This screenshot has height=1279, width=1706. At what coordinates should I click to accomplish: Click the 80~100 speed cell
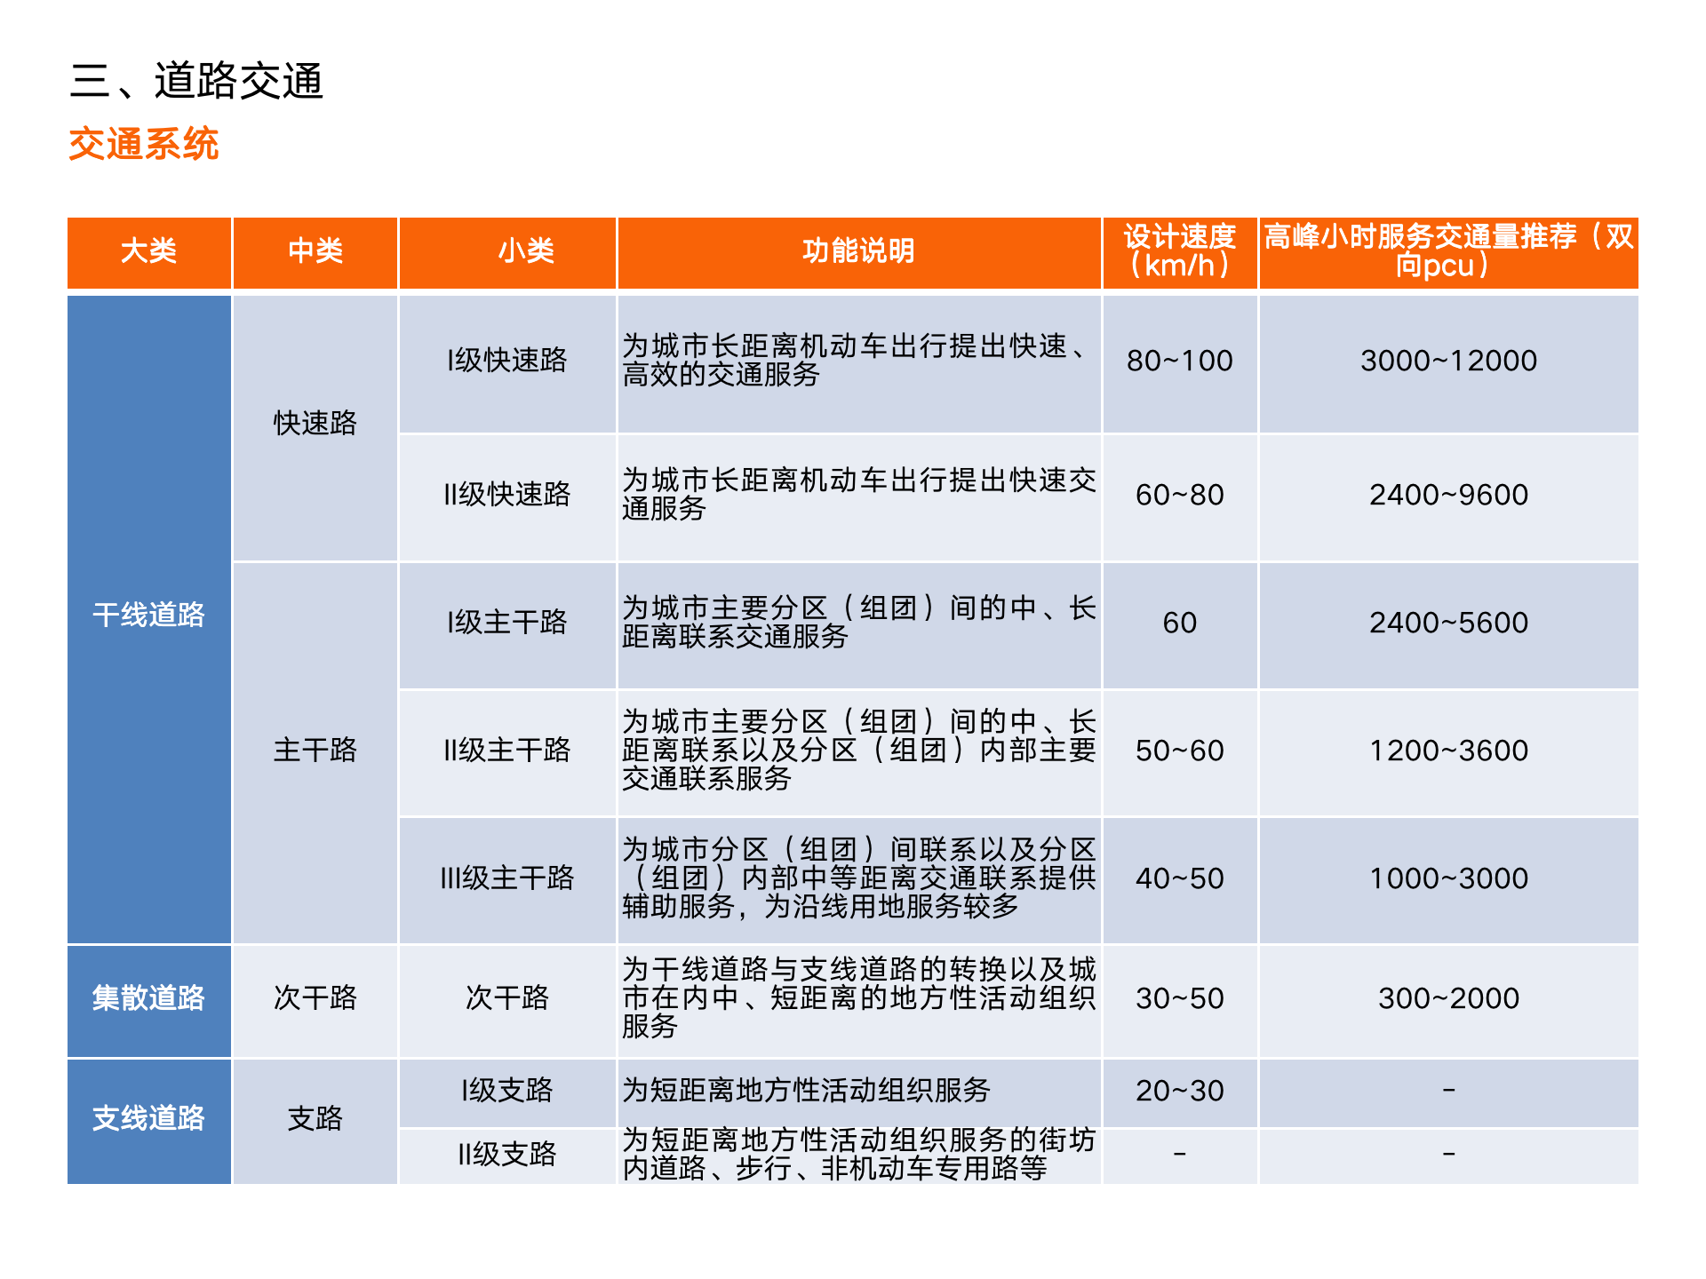click(x=1179, y=361)
